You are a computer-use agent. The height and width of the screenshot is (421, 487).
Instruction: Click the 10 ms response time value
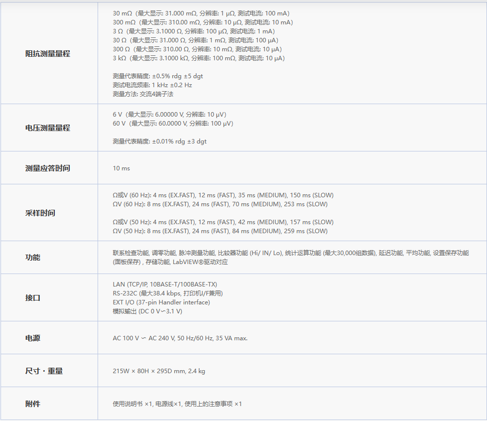(x=121, y=168)
